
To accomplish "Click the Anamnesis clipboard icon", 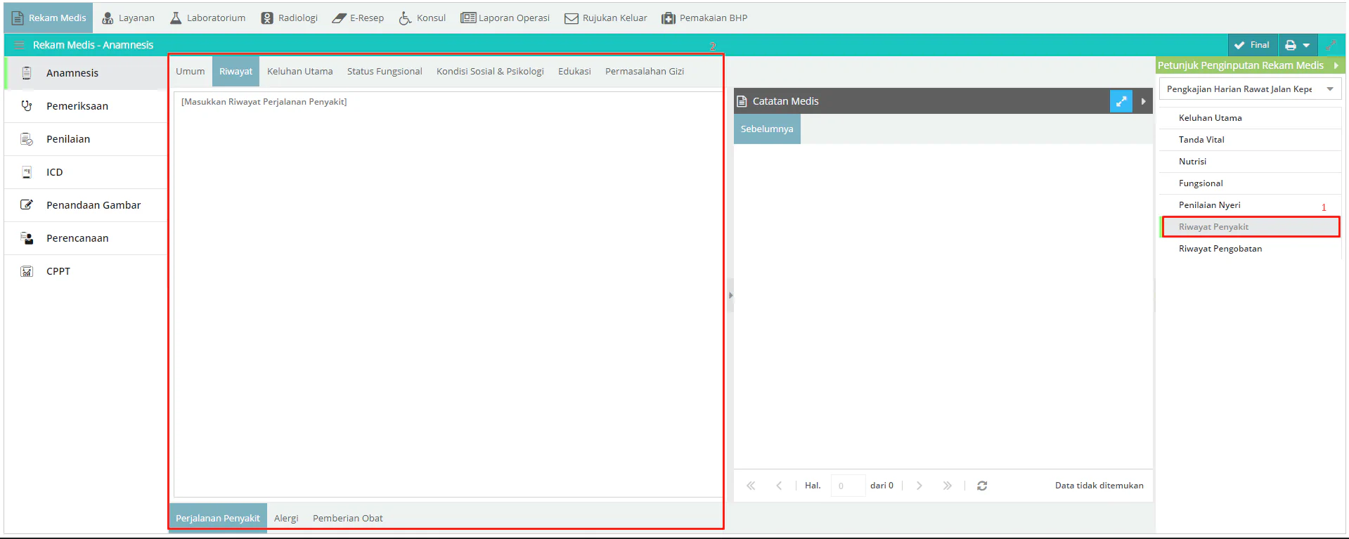I will point(27,73).
